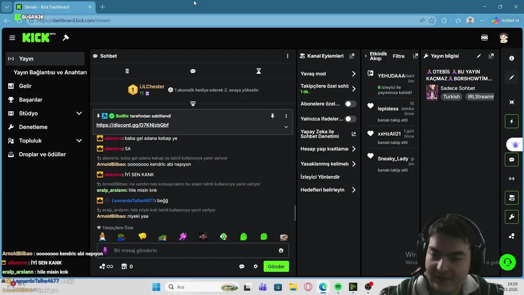Expand the pinned message chevron
This screenshot has width=524, height=295.
click(286, 127)
